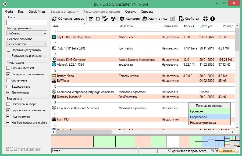Open the Quick filters menu
The height and width of the screenshot is (156, 242).
(x=37, y=12)
